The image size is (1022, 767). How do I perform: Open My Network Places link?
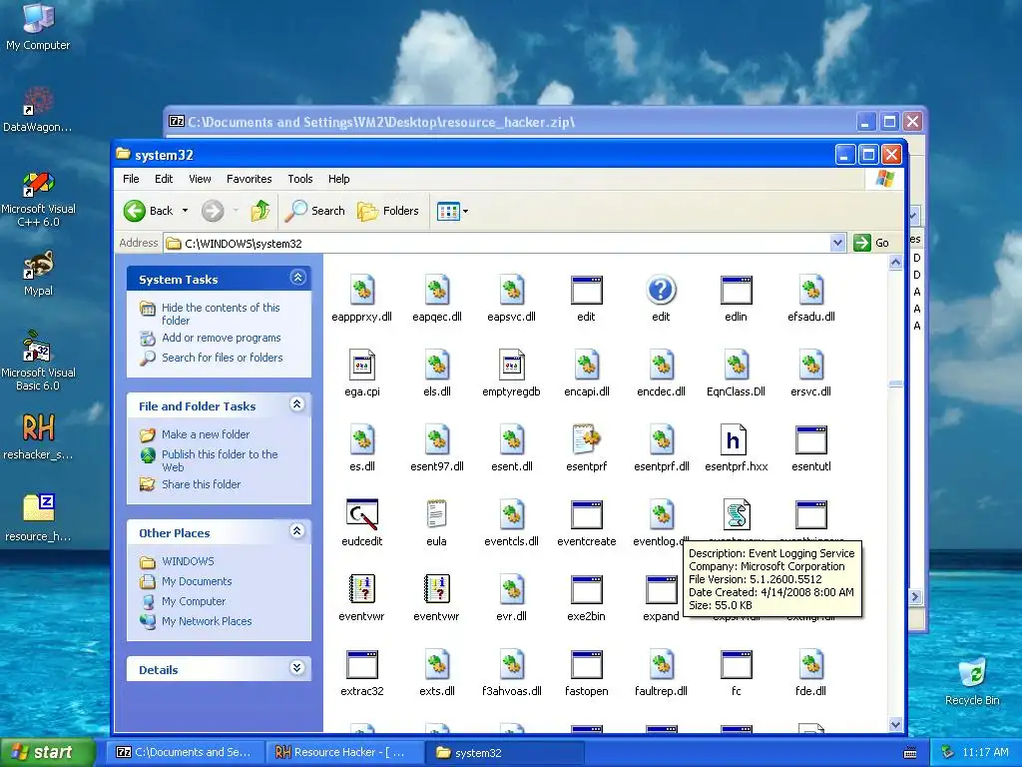(x=207, y=621)
